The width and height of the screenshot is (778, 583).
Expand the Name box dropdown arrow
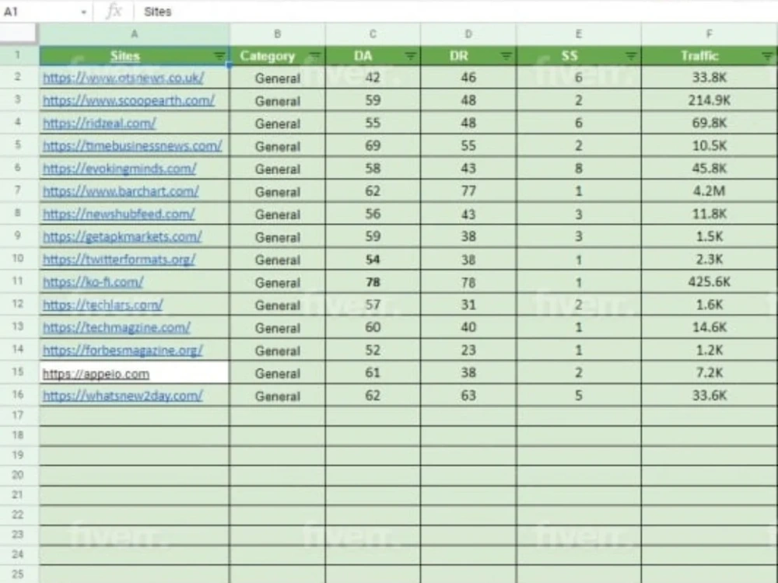coord(83,12)
